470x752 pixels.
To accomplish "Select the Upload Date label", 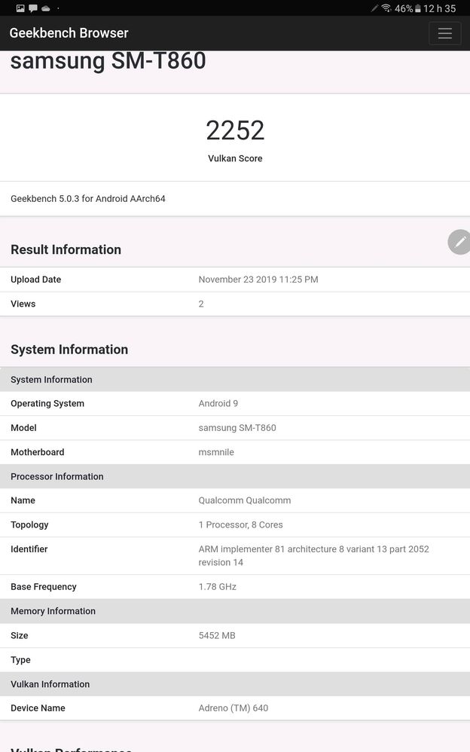I will (36, 280).
